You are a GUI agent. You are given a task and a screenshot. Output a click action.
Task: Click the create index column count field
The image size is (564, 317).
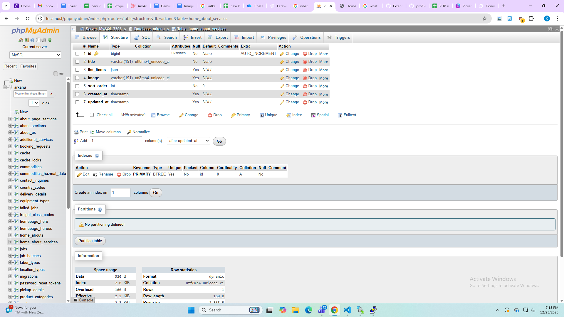(x=120, y=193)
